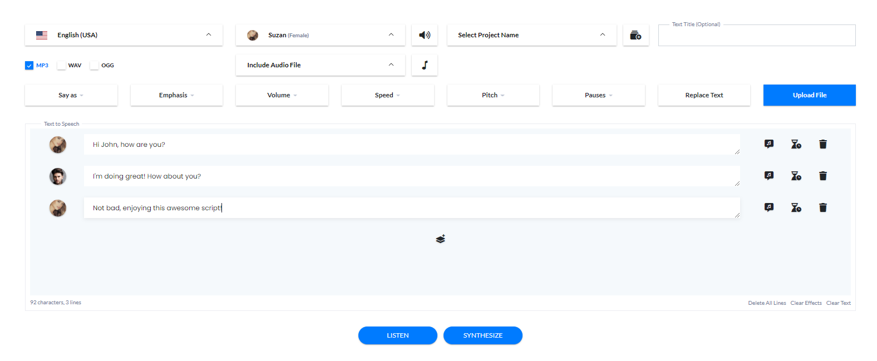Change voice avatar on the second line
This screenshot has width=877, height=361.
[58, 176]
